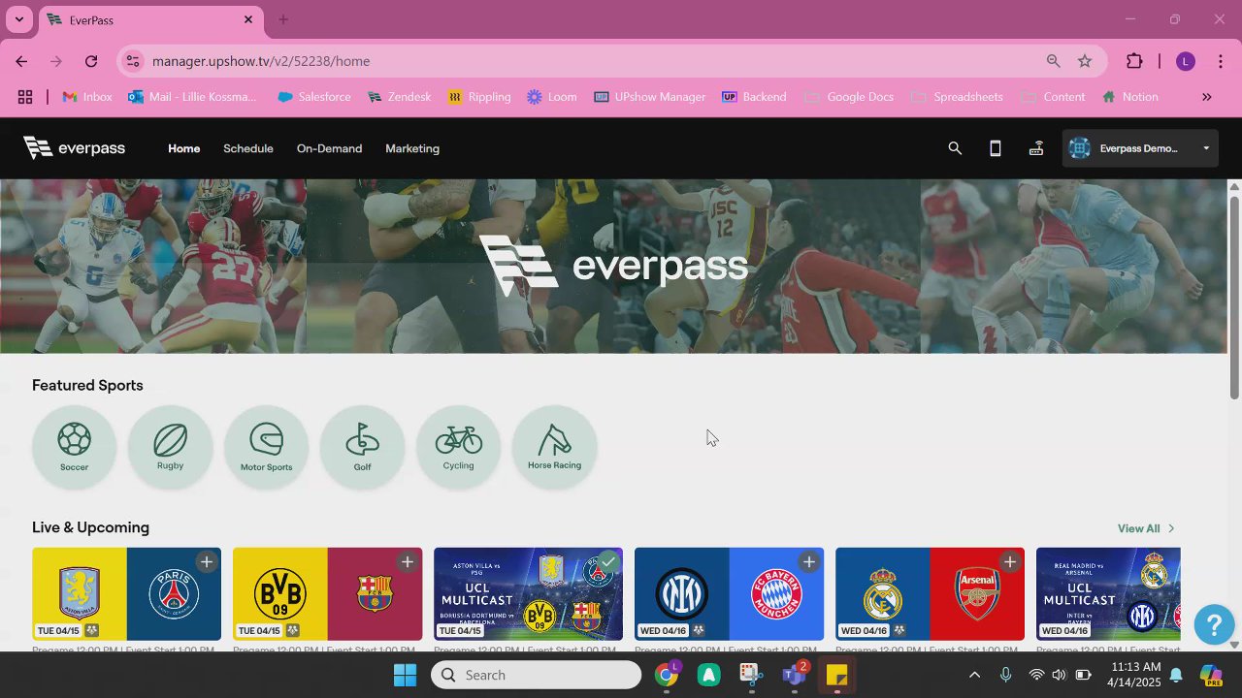Open the Google Docs bookmark folder
Image resolution: width=1242 pixels, height=698 pixels.
pos(849,97)
